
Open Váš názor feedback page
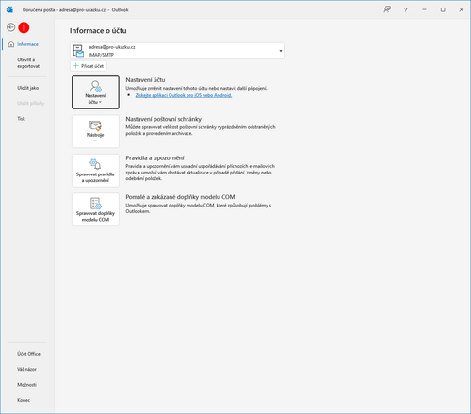click(x=26, y=369)
